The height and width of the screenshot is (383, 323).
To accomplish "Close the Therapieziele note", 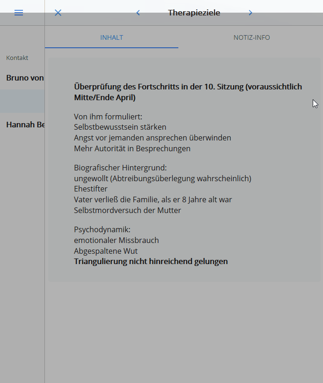I will [x=58, y=13].
